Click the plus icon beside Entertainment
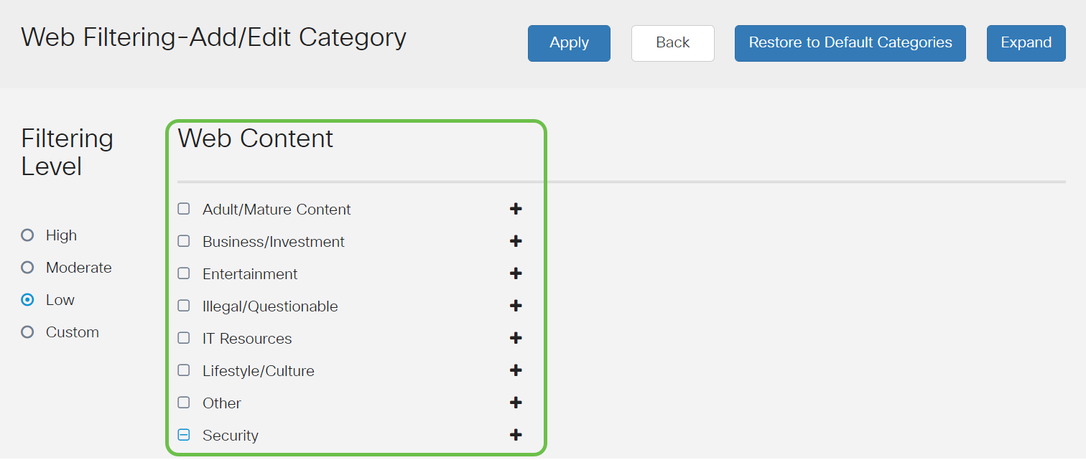Image resolution: width=1086 pixels, height=460 pixels. pos(516,273)
